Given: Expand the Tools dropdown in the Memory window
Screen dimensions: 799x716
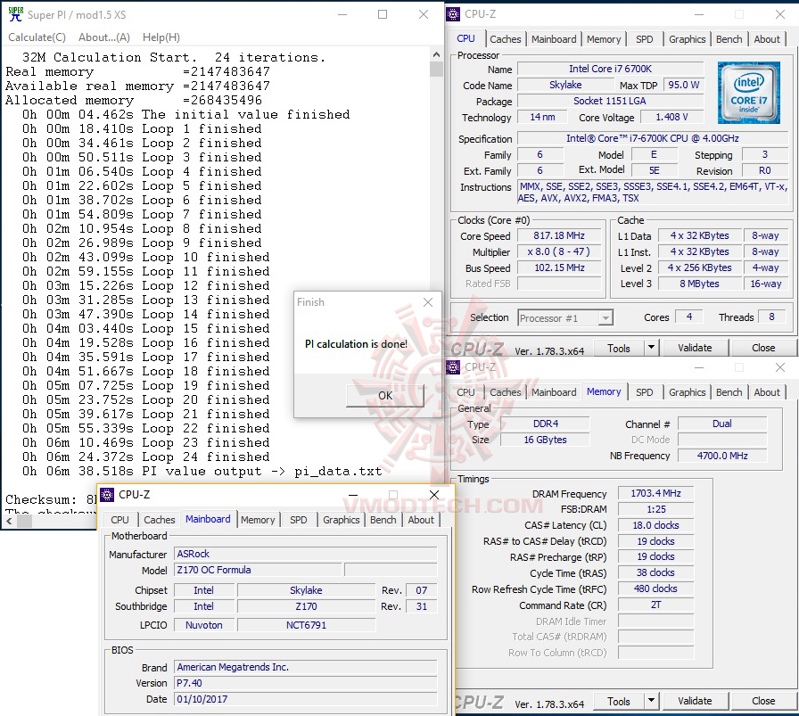Looking at the screenshot, I should tap(651, 701).
